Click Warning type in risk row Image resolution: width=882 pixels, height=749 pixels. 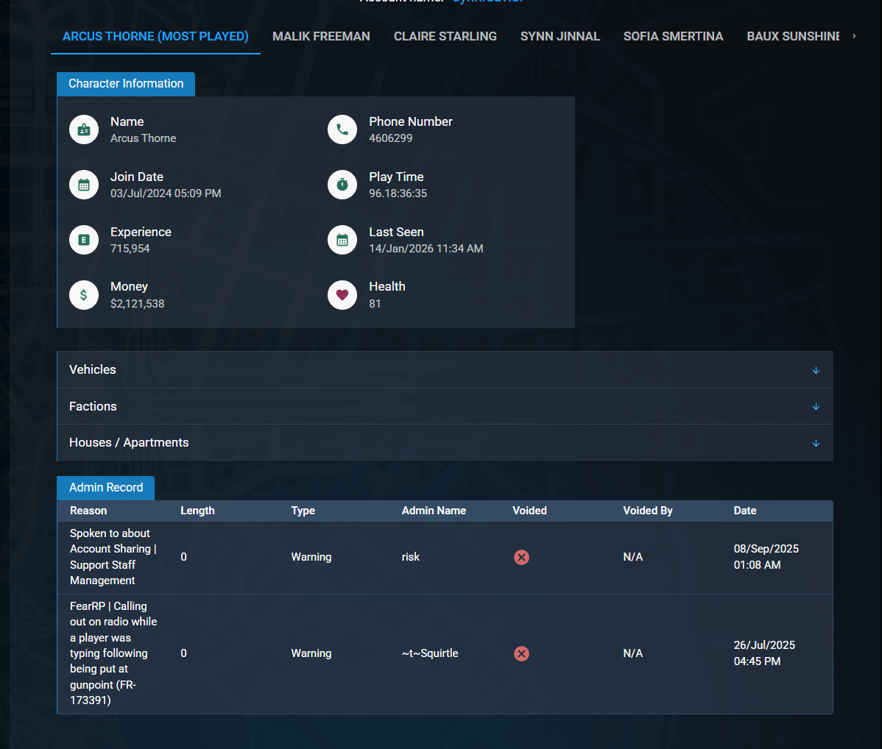pos(311,557)
